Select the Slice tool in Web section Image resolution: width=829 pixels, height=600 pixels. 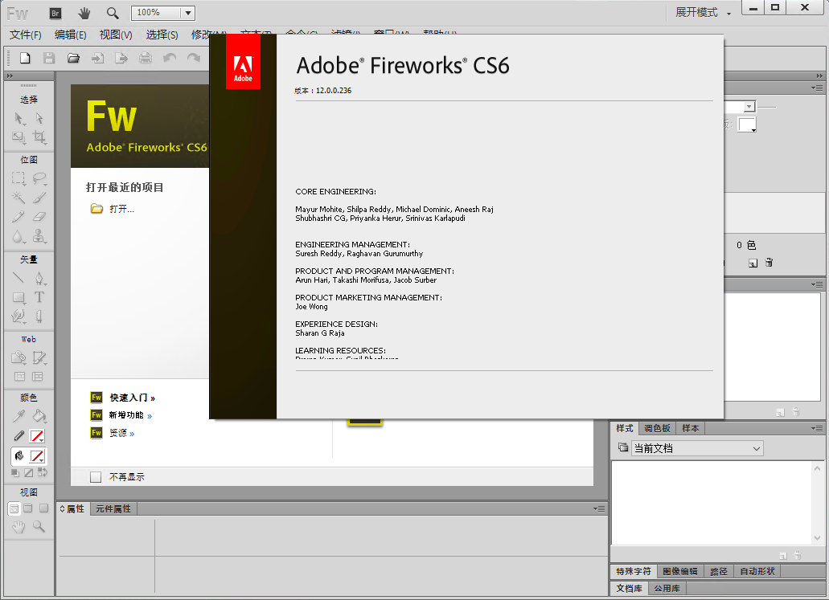[x=39, y=357]
